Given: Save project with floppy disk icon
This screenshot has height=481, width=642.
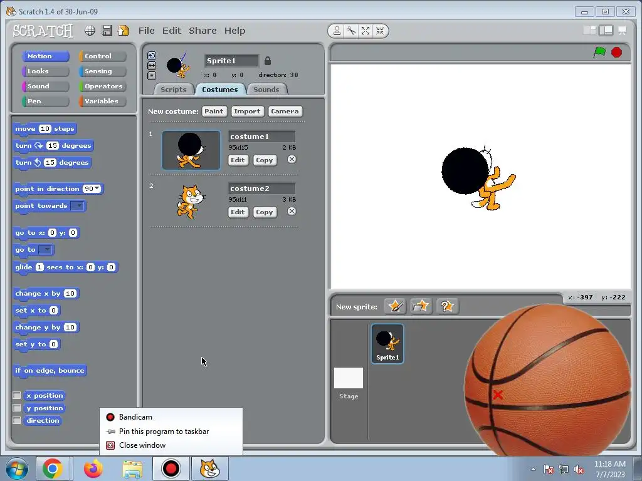Looking at the screenshot, I should pos(107,31).
